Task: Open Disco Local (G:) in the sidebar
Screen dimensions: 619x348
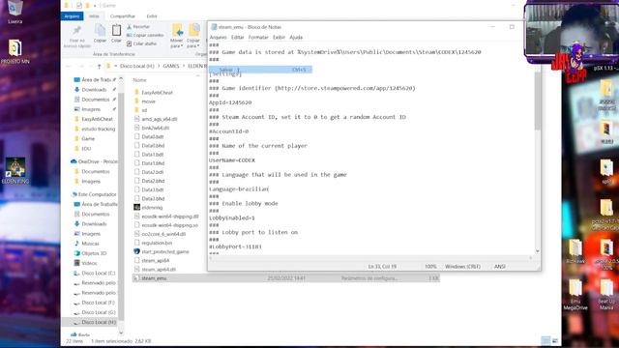Action: pos(95,312)
